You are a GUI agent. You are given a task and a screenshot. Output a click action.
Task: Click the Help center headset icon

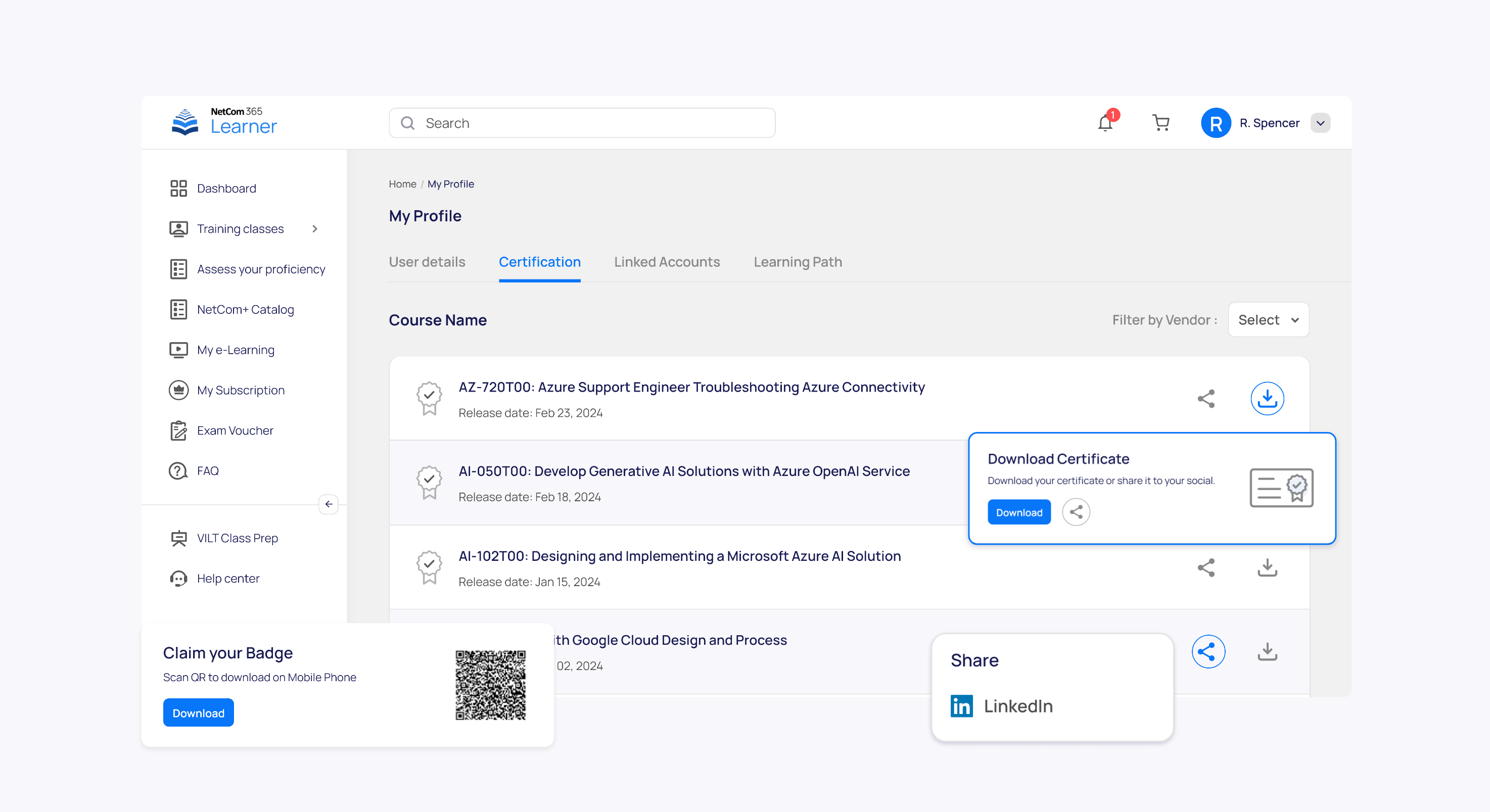click(x=178, y=579)
